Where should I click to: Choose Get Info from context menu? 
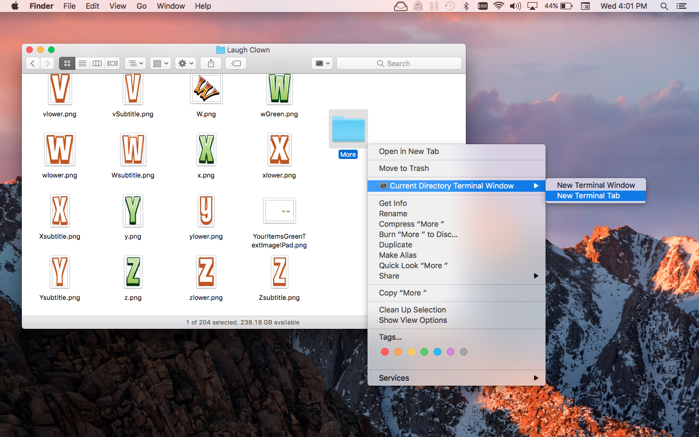[x=457, y=203]
